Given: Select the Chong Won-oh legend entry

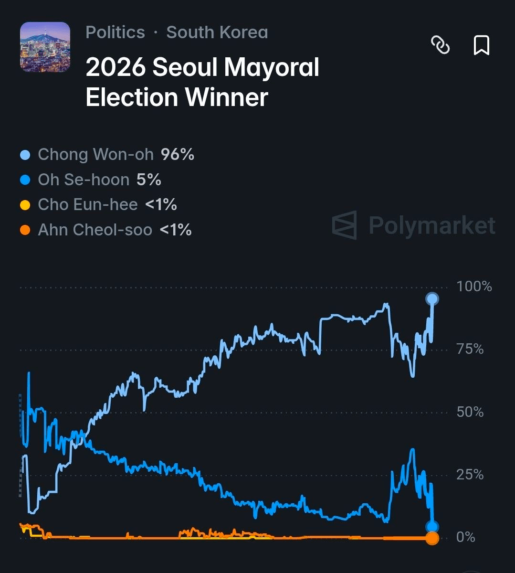Looking at the screenshot, I should tap(107, 155).
